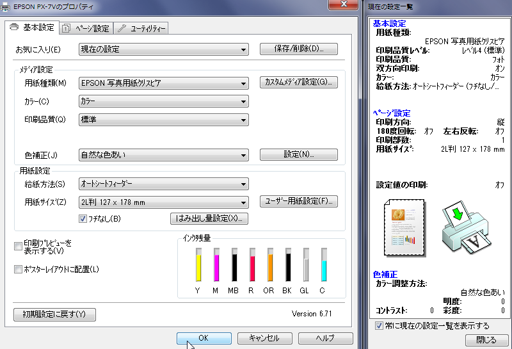Screen dimensions: 512x349
Task: Click the document preview thumbnail in settings list
Action: [405, 228]
